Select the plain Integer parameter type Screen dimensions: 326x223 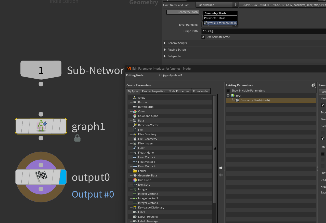coord(142,189)
